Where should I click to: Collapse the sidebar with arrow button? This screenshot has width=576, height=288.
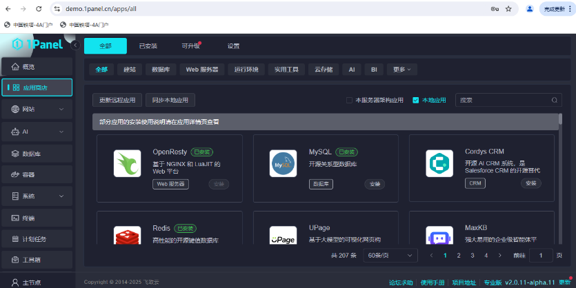click(75, 45)
